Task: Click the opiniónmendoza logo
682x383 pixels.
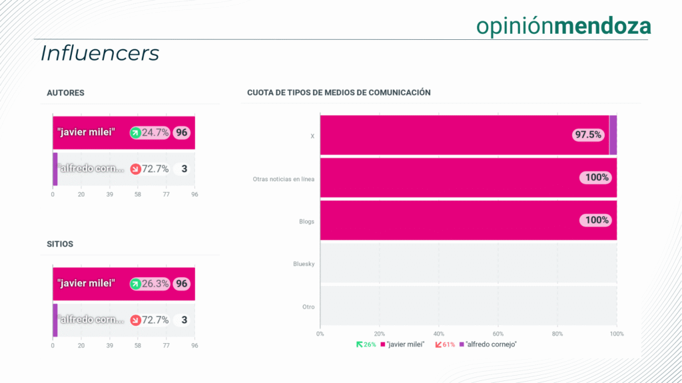Action: click(x=563, y=26)
